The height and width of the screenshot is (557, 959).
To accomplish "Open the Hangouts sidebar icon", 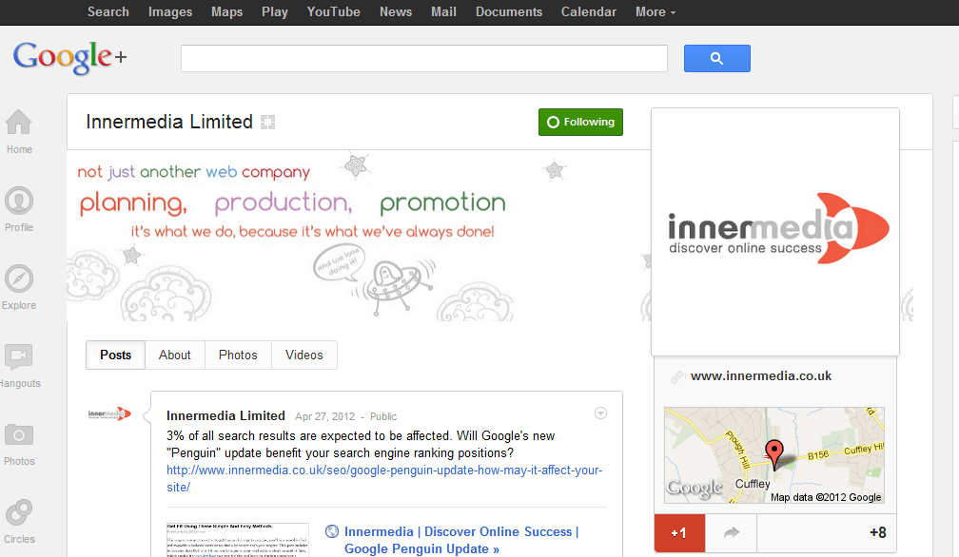I will [x=19, y=356].
